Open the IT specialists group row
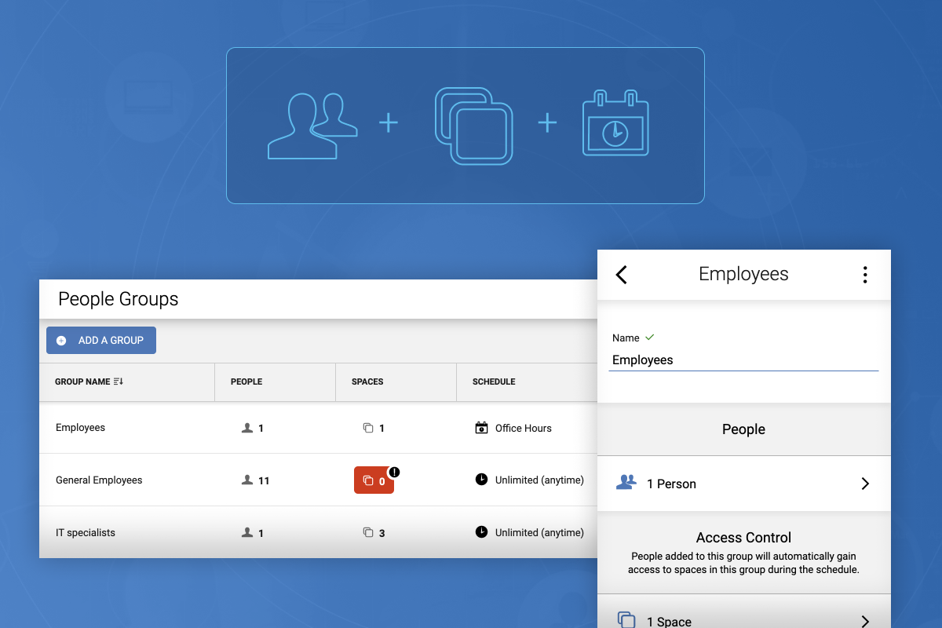 86,533
